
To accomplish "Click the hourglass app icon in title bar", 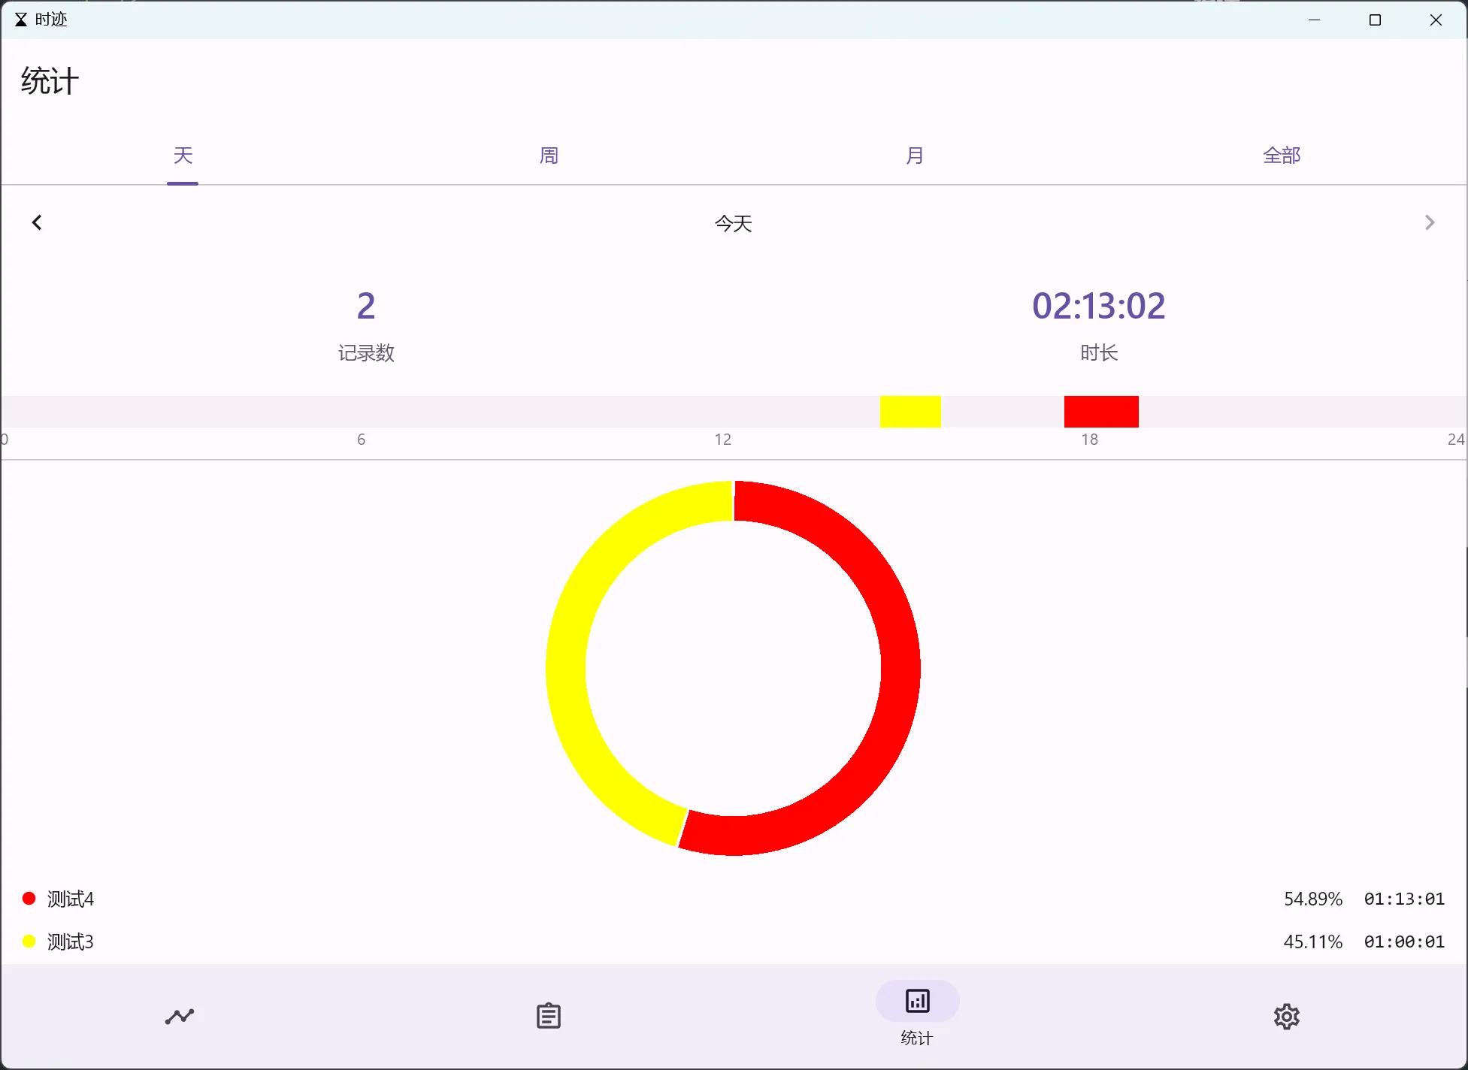I will (20, 20).
